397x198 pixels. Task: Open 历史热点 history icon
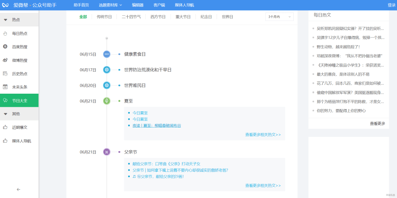(5, 73)
